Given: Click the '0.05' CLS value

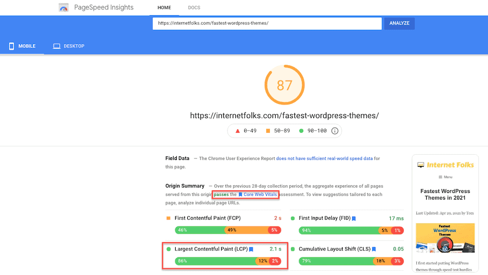Looking at the screenshot, I should coord(399,249).
